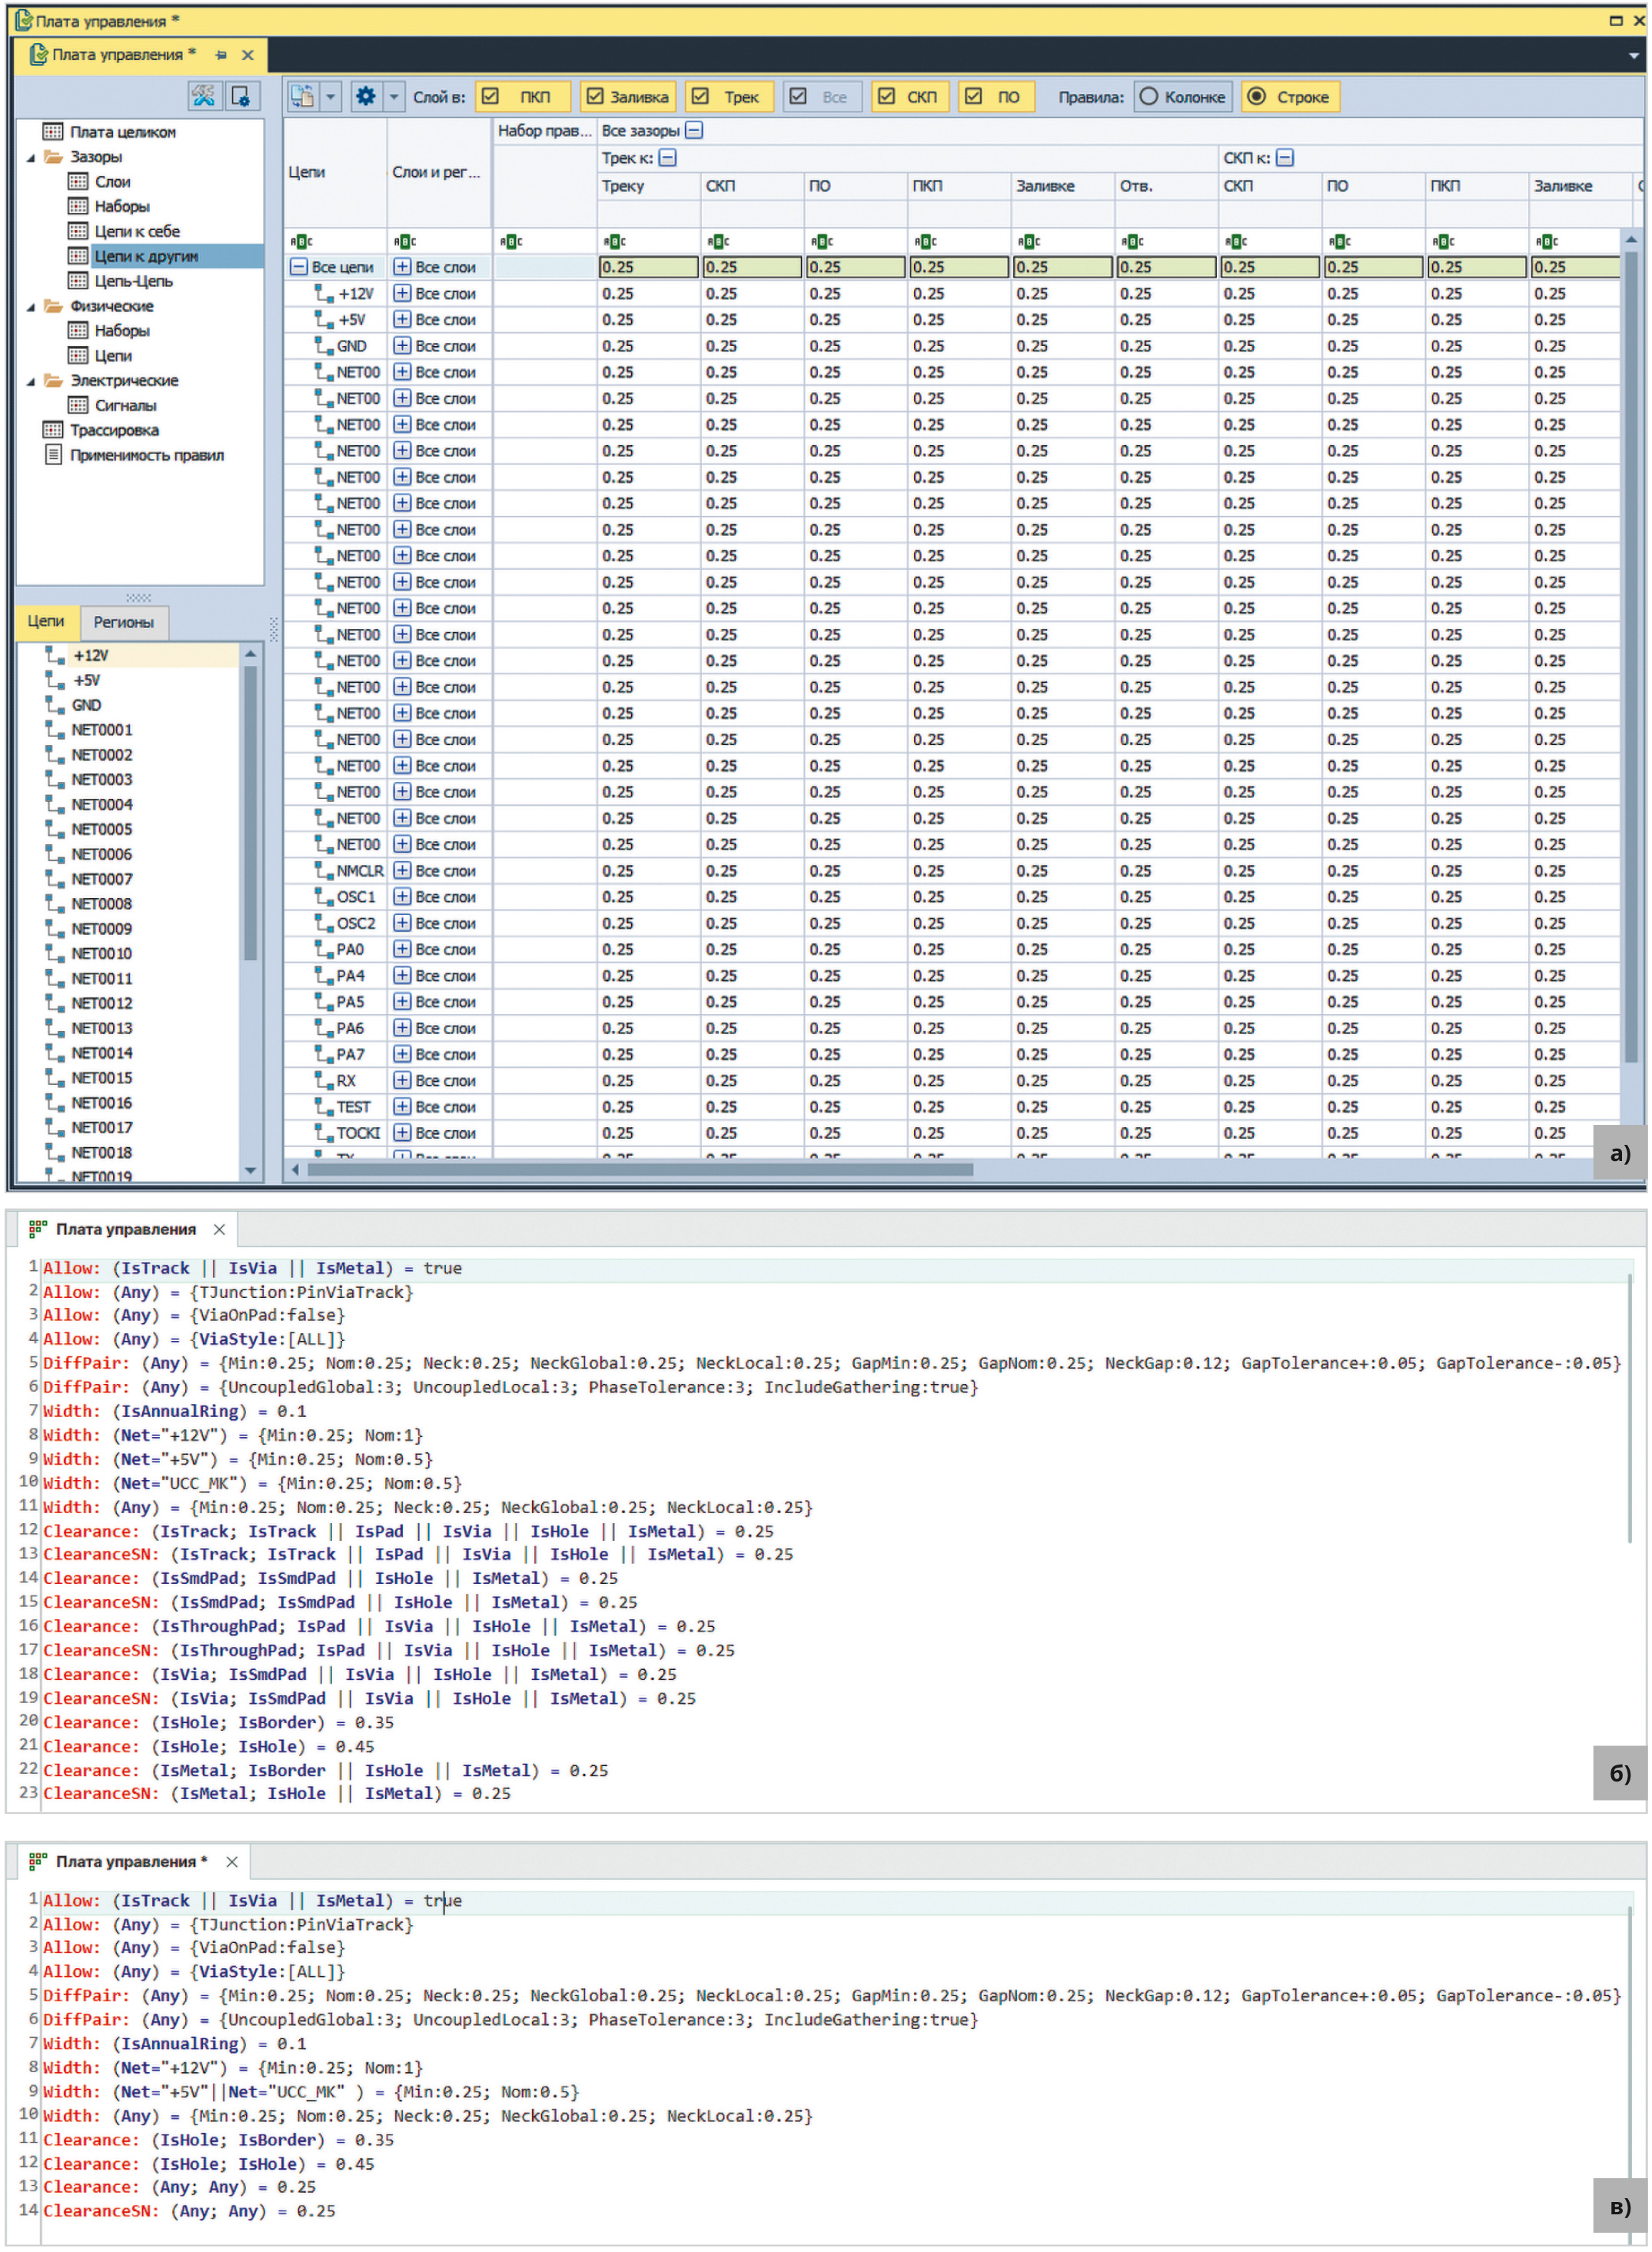Toggle the СКП layer checkbox
The width and height of the screenshot is (1652, 2252).
886,96
